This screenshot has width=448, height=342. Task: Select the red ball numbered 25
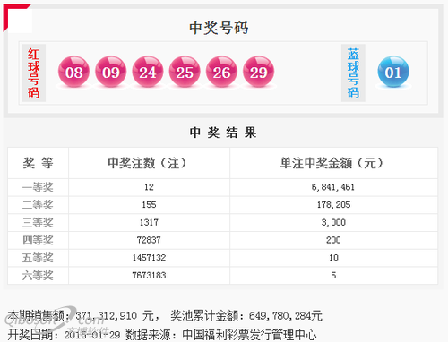pyautogui.click(x=185, y=72)
